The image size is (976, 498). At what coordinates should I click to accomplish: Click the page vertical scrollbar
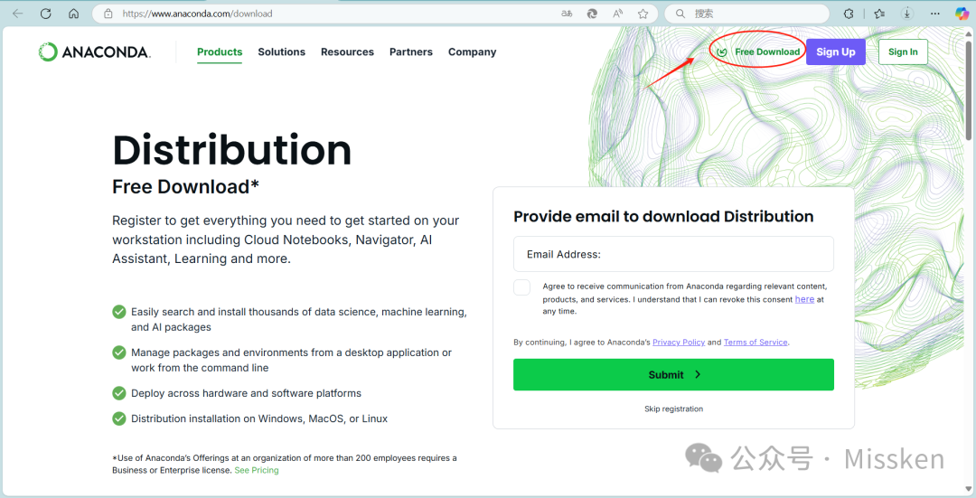click(969, 91)
